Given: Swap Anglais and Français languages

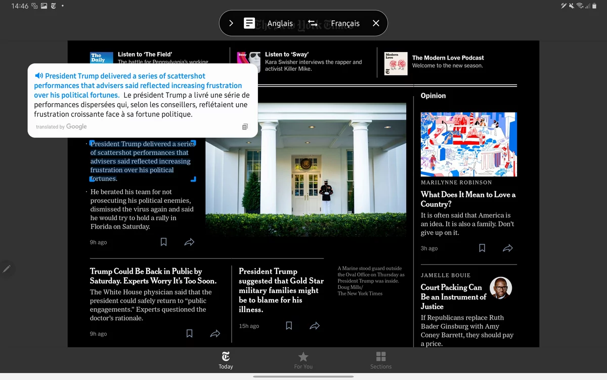Looking at the screenshot, I should [x=313, y=23].
